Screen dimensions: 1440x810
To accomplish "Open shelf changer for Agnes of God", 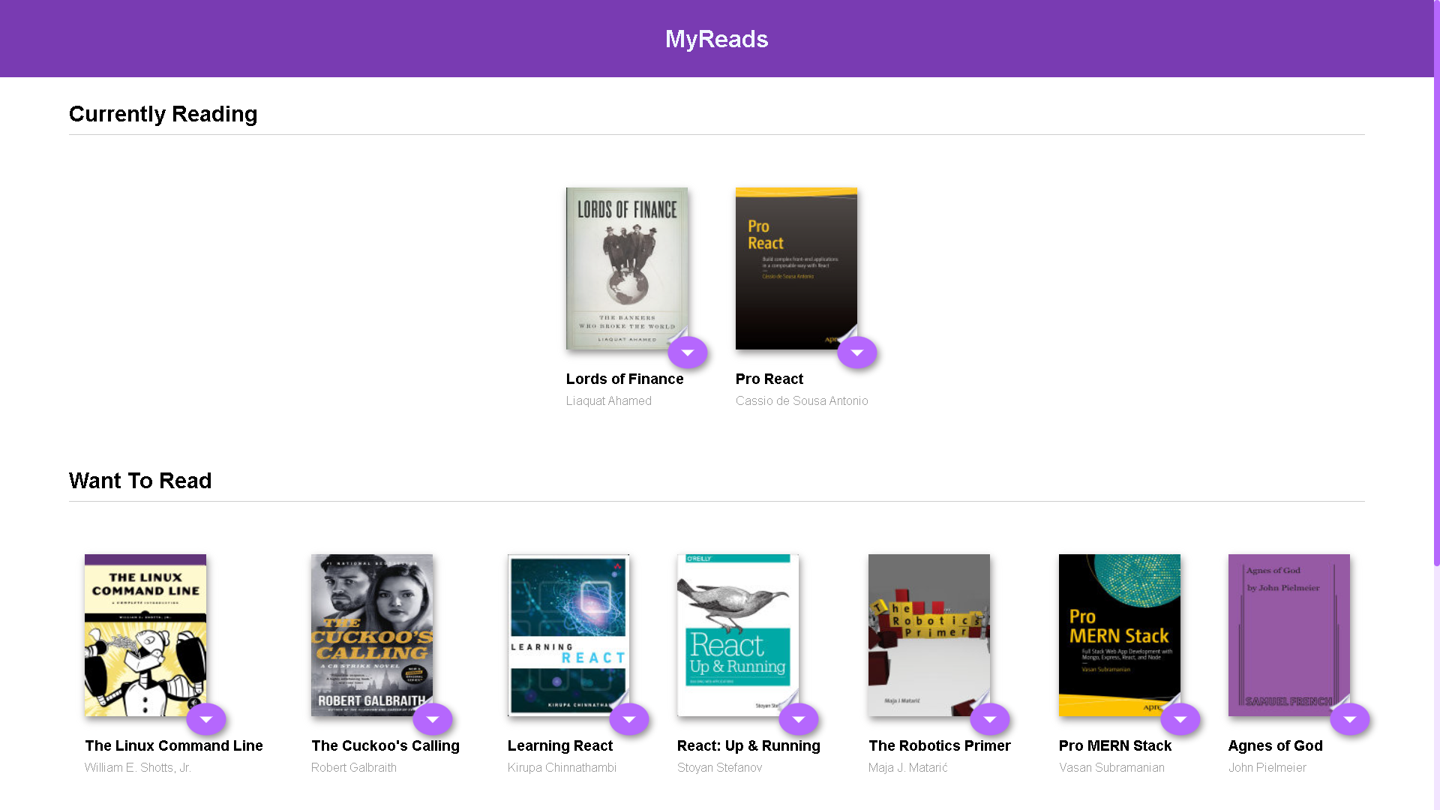I will point(1350,719).
